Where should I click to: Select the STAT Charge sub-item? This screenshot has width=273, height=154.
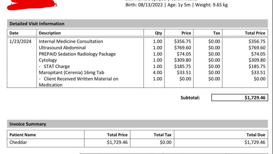(x=57, y=66)
